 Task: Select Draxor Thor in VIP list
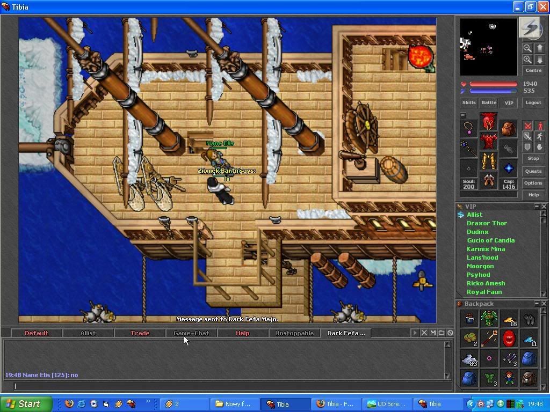click(x=487, y=223)
